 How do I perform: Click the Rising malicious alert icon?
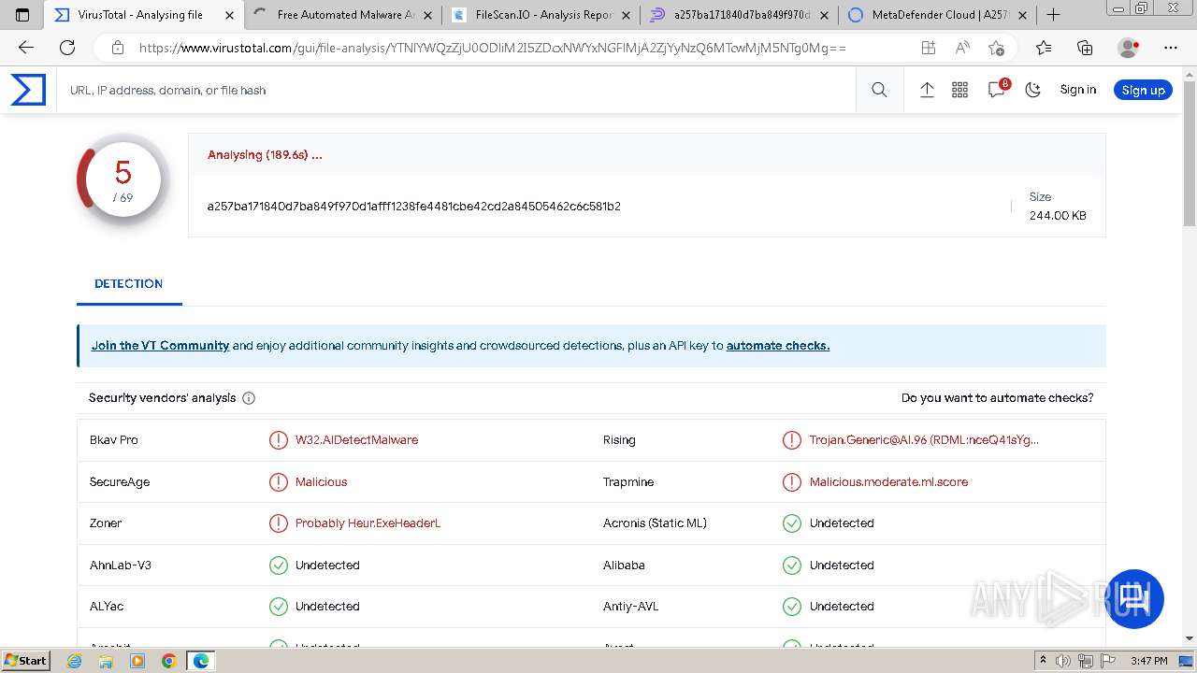pos(792,440)
